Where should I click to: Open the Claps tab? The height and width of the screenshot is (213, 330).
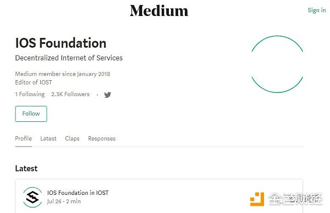click(x=72, y=138)
